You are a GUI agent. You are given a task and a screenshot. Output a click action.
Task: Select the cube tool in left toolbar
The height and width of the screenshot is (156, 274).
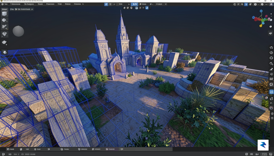coord(4,14)
